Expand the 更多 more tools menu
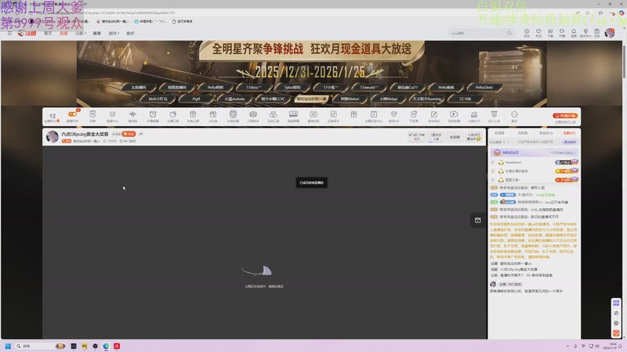The image size is (627, 352). [x=514, y=117]
